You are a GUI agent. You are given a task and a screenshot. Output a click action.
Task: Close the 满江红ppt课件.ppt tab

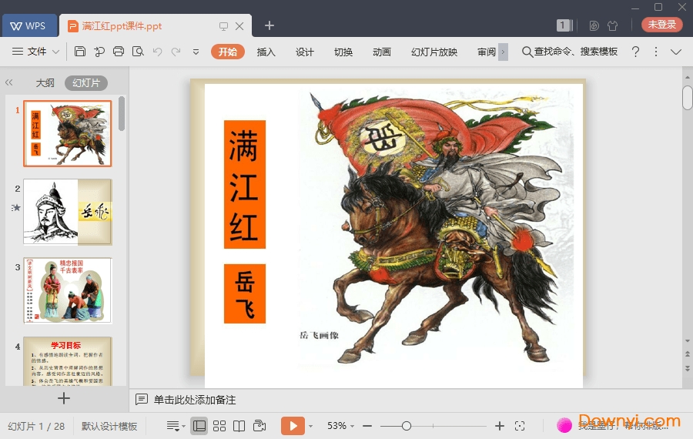pos(239,26)
